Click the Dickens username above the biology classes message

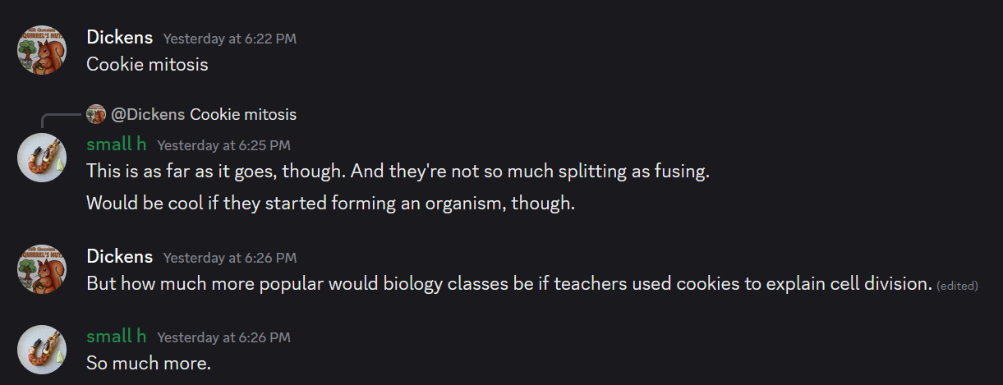coord(119,256)
